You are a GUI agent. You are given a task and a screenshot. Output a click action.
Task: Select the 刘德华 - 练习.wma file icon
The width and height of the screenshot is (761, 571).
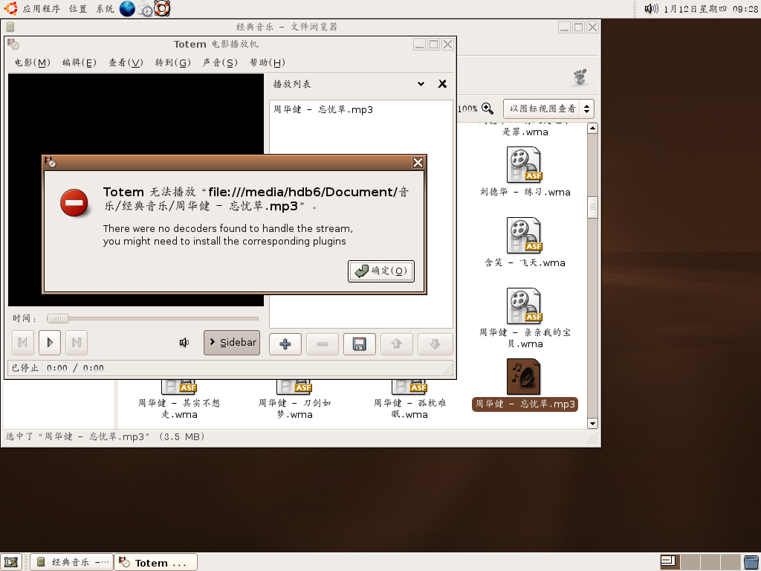click(x=524, y=165)
